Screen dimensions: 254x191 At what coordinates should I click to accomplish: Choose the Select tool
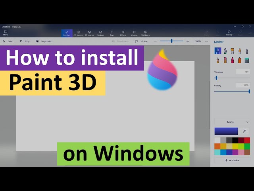pos(8,41)
